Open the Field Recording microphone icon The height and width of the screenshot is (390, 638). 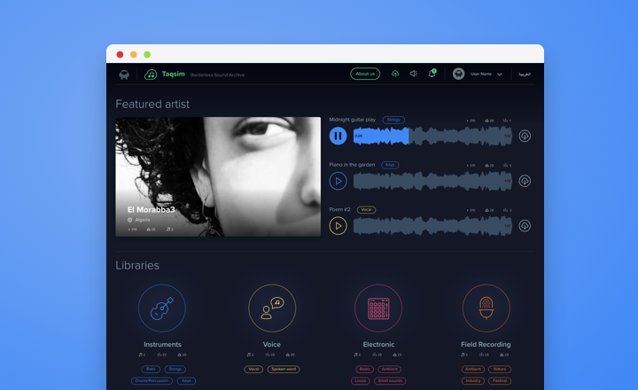[486, 308]
